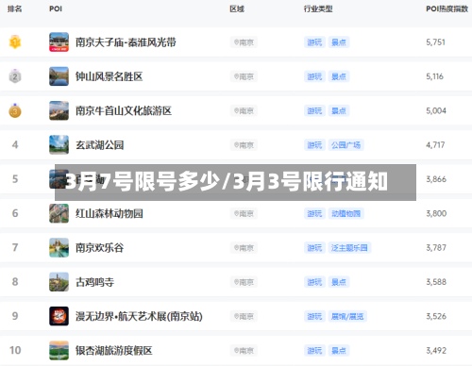Click 景点 tag in 银杏湖旅游度假区 row
472x366 pixels.
point(339,350)
